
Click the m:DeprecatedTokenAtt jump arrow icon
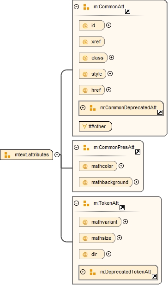coord(154,276)
